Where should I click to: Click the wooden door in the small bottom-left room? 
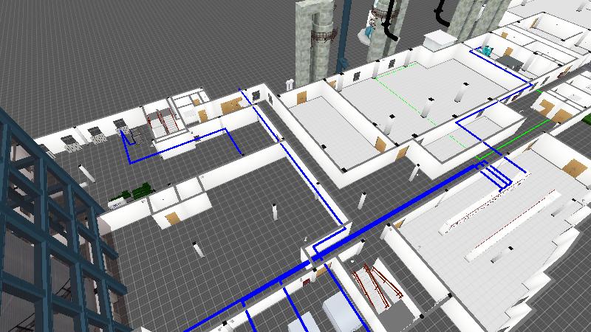173,218
